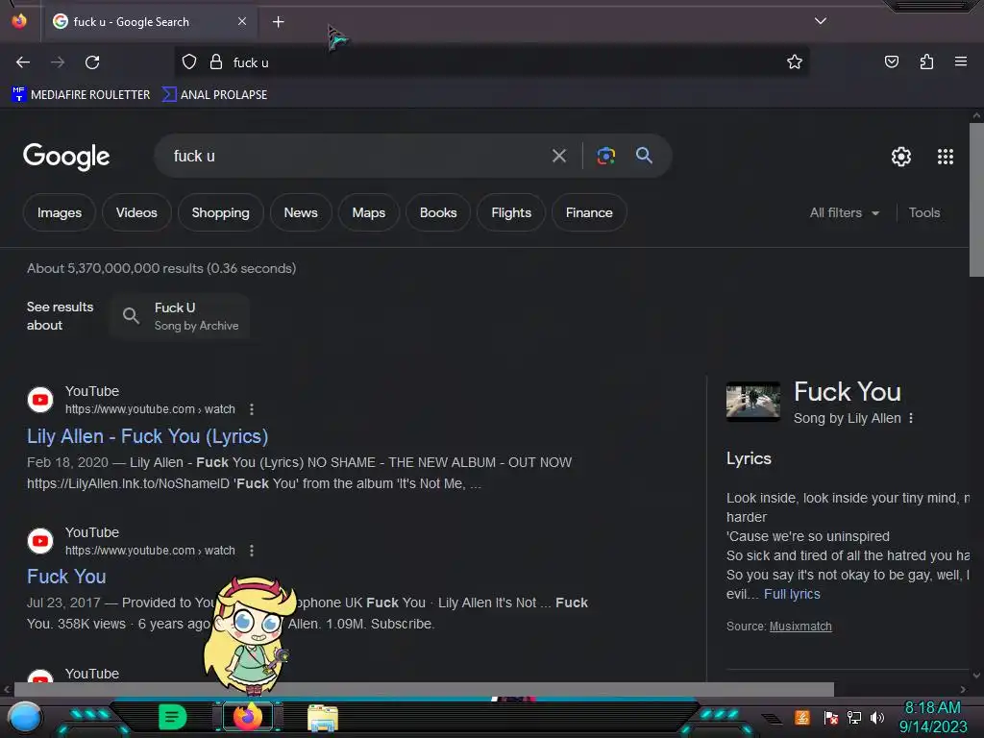Open the MEDIAFIRE ROULETTER bookmark
Viewport: 984px width, 738px height.
(x=81, y=95)
